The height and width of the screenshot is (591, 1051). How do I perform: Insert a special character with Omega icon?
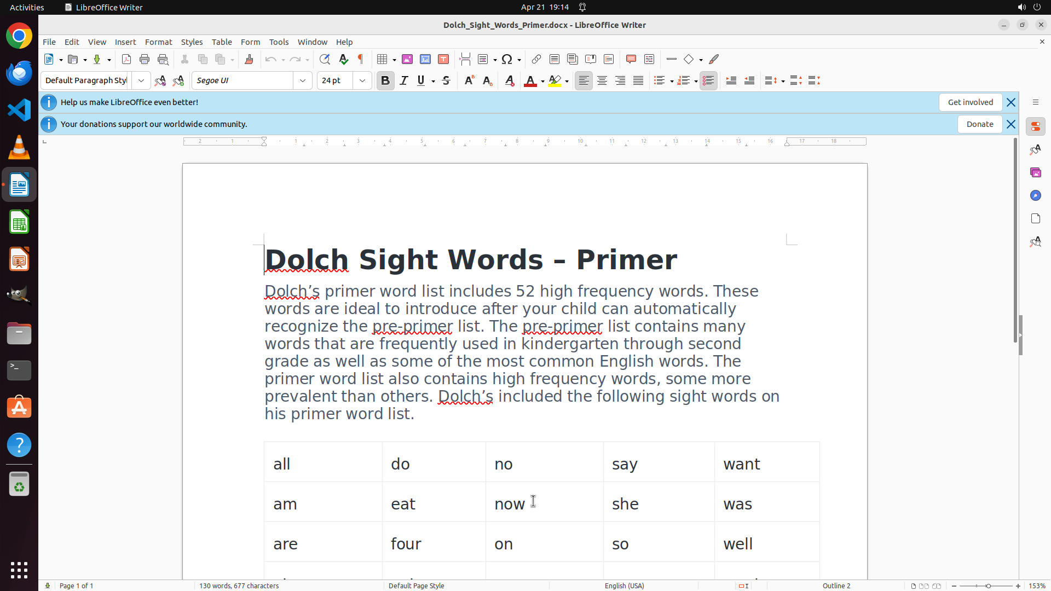(x=507, y=59)
